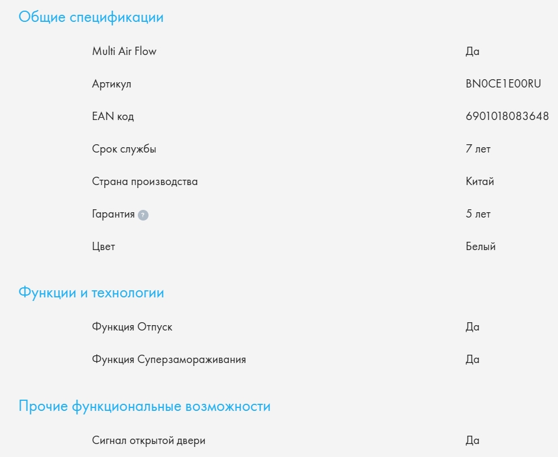
Task: Click the Общие спецификации section heading
Action: point(91,17)
